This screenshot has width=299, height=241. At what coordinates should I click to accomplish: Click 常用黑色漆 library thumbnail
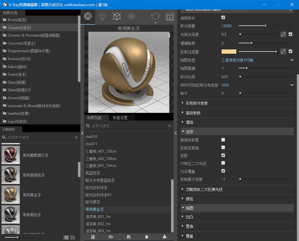point(11,214)
